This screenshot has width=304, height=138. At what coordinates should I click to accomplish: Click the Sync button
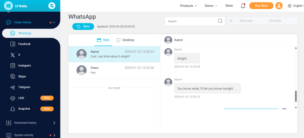click(x=83, y=26)
